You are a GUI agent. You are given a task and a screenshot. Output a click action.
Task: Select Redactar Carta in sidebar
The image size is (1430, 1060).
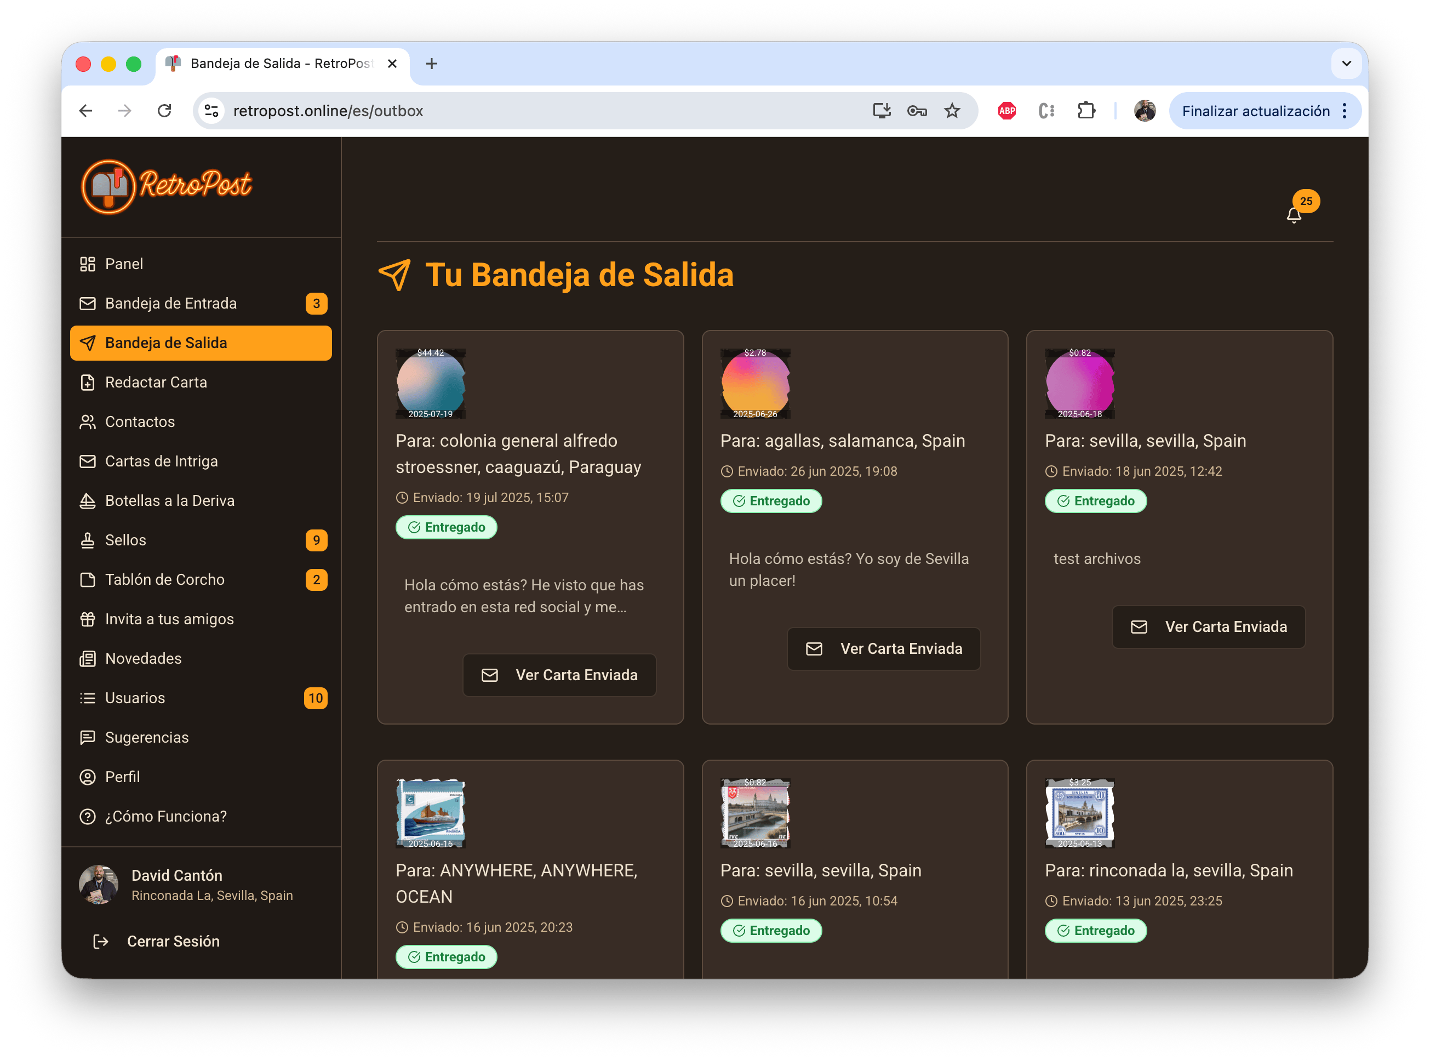[156, 383]
